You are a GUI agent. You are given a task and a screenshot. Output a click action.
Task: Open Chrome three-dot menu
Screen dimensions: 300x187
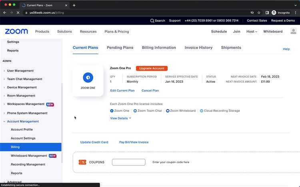(296, 13)
